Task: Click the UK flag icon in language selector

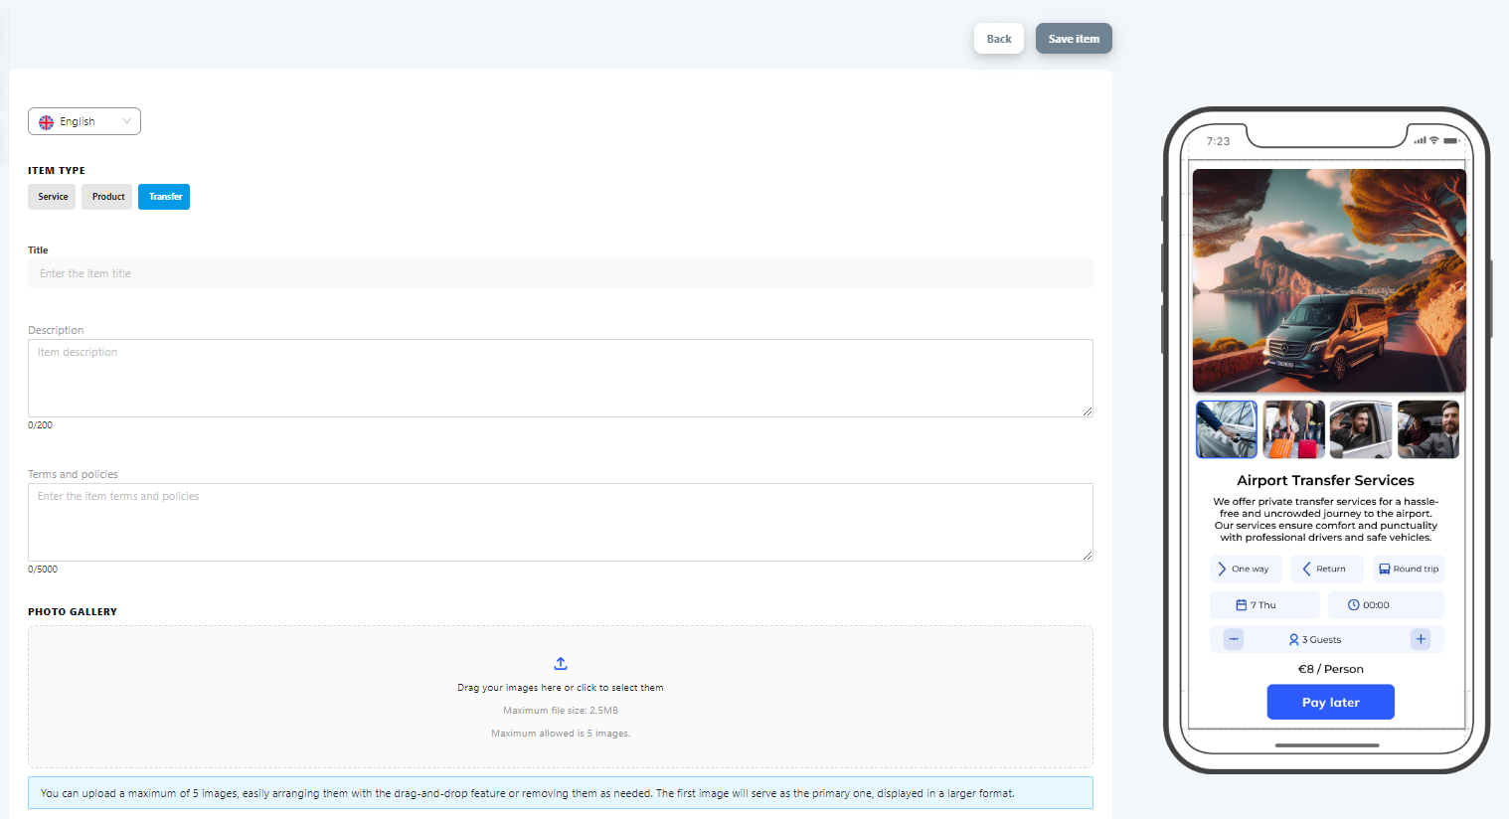Action: 46,122
